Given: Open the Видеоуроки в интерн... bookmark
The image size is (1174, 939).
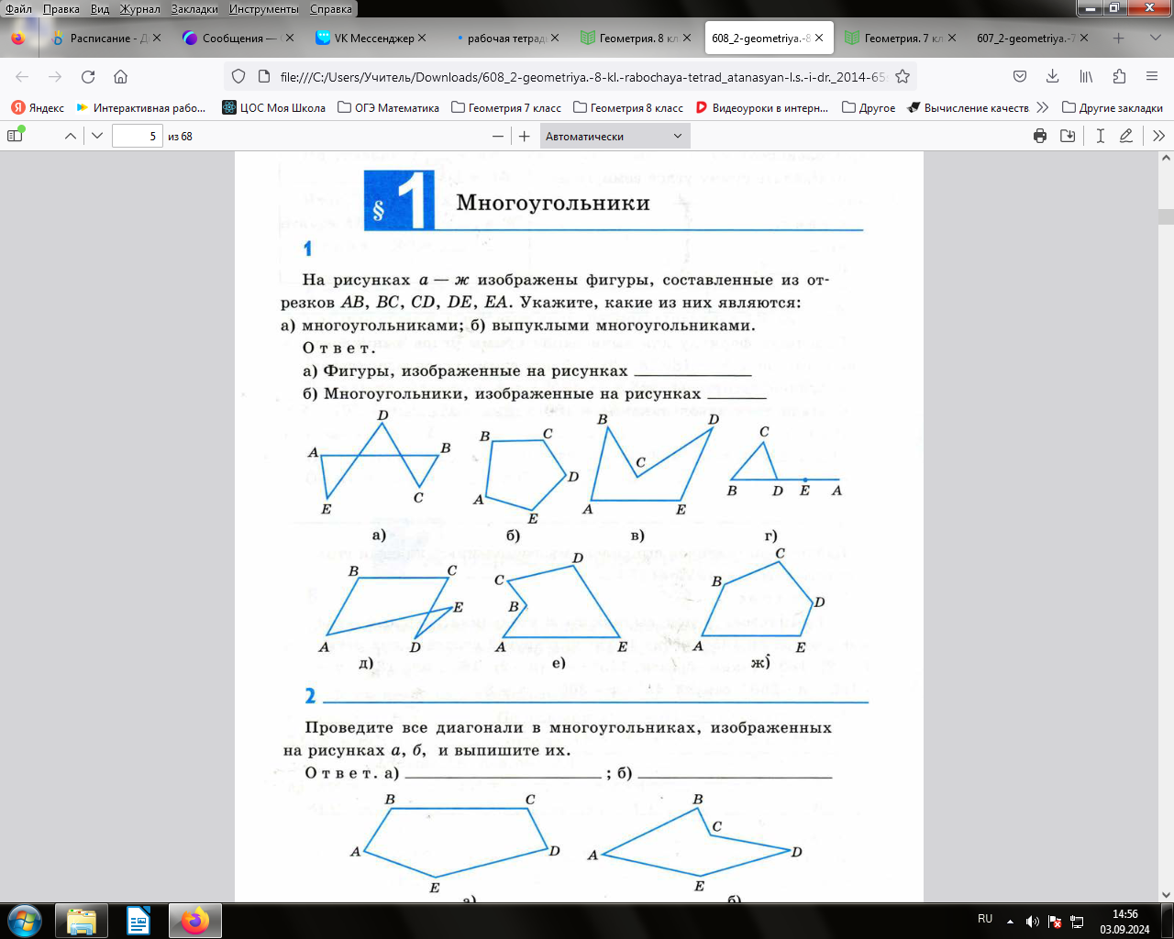Looking at the screenshot, I should tap(762, 108).
